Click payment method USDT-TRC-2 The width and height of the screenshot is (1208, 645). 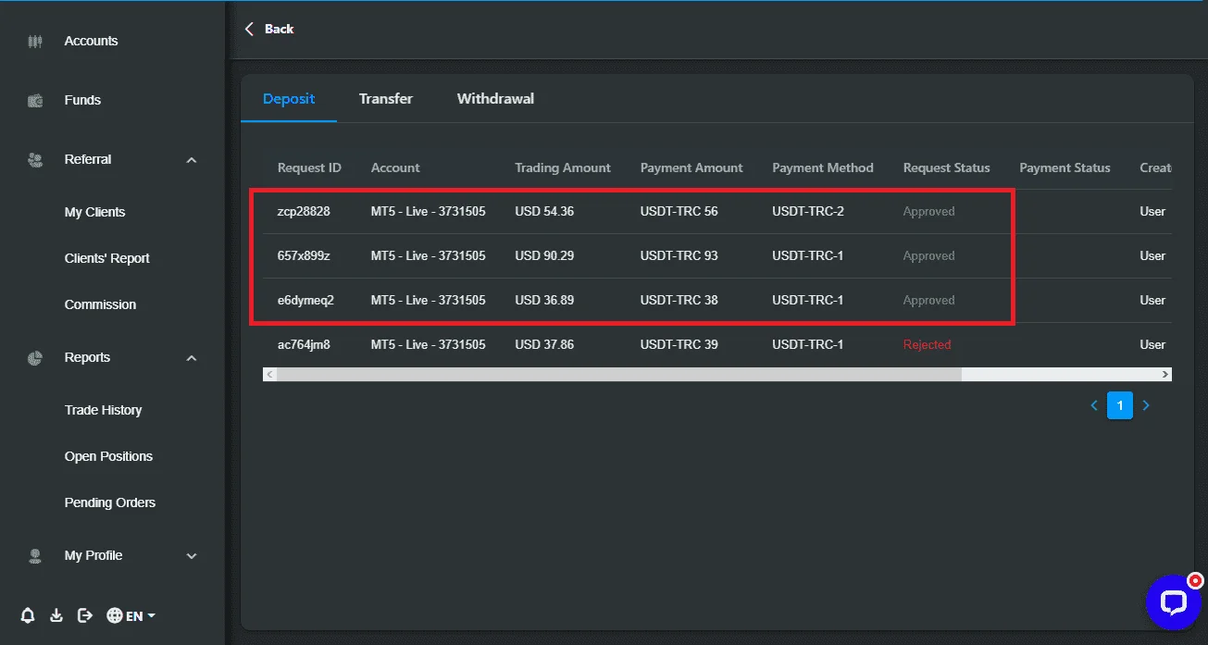808,212
